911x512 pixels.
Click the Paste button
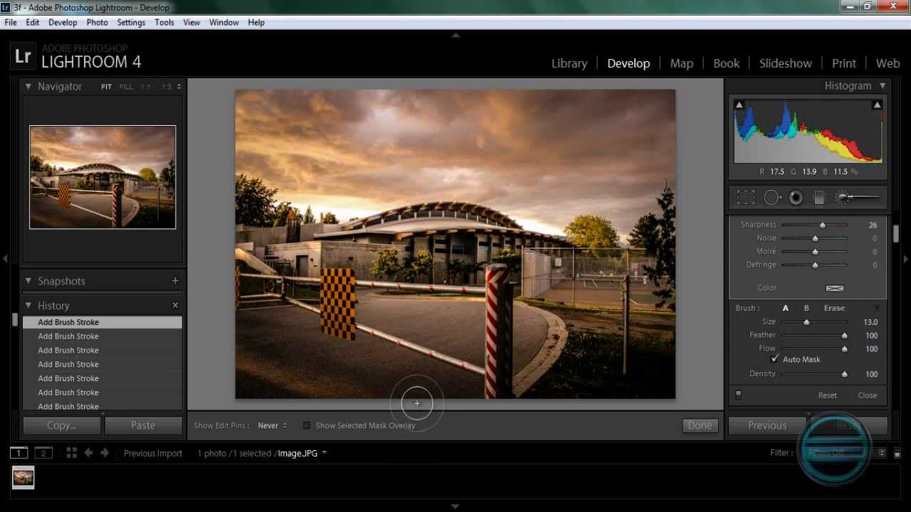click(x=143, y=425)
